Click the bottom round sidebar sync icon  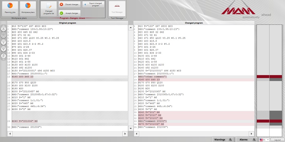4,56
